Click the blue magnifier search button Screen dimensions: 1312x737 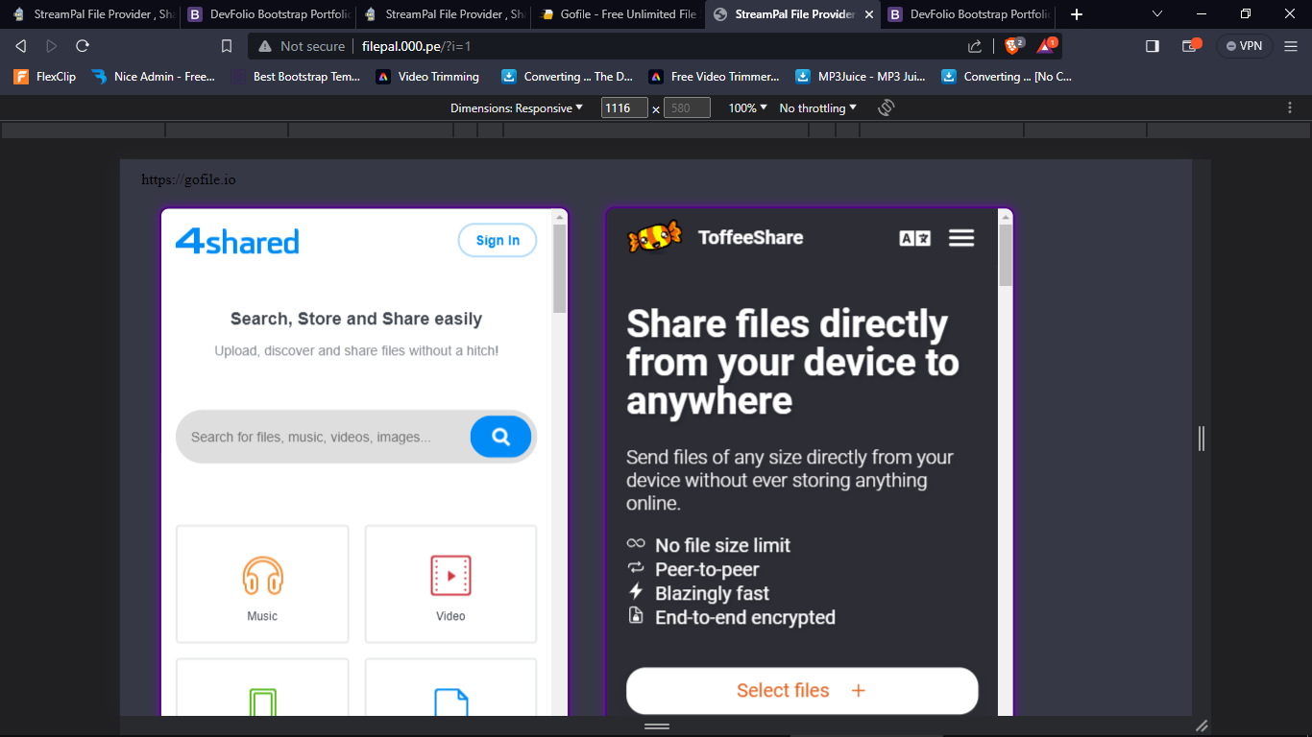(x=500, y=437)
